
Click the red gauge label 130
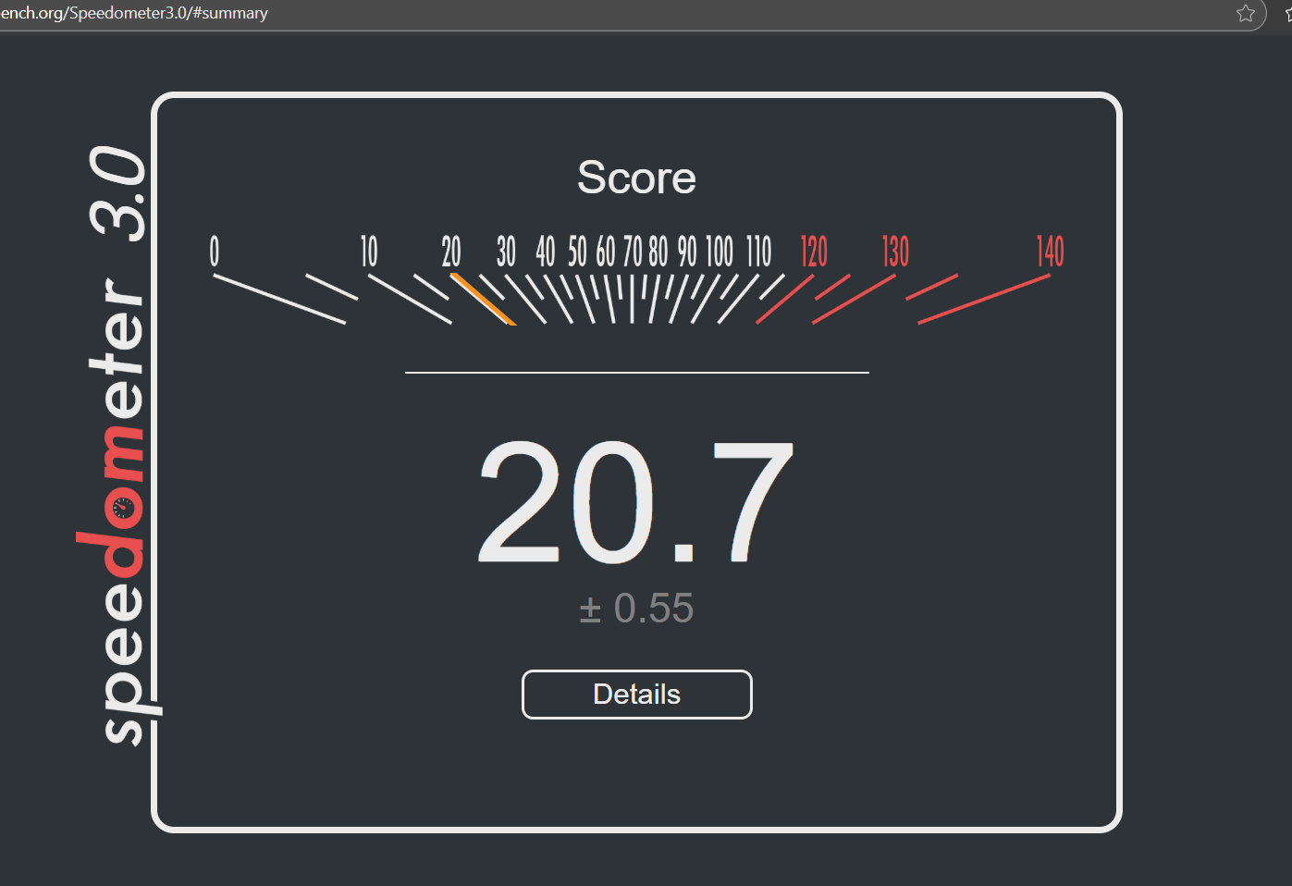point(895,252)
